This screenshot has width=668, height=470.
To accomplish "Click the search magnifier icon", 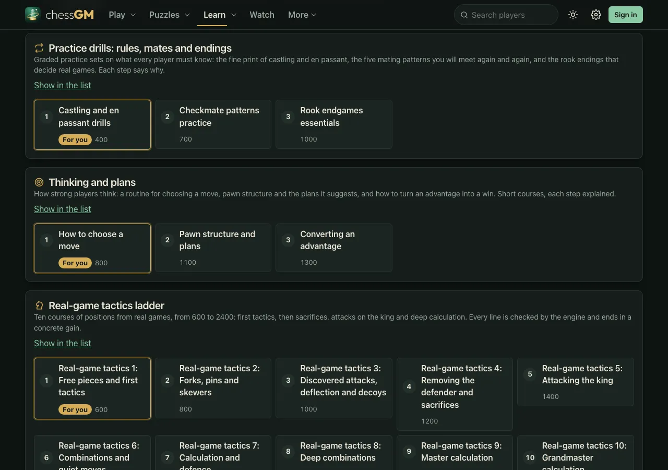I will pyautogui.click(x=464, y=15).
